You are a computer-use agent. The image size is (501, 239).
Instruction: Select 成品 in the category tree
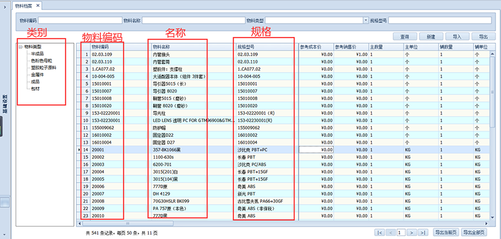(35, 82)
